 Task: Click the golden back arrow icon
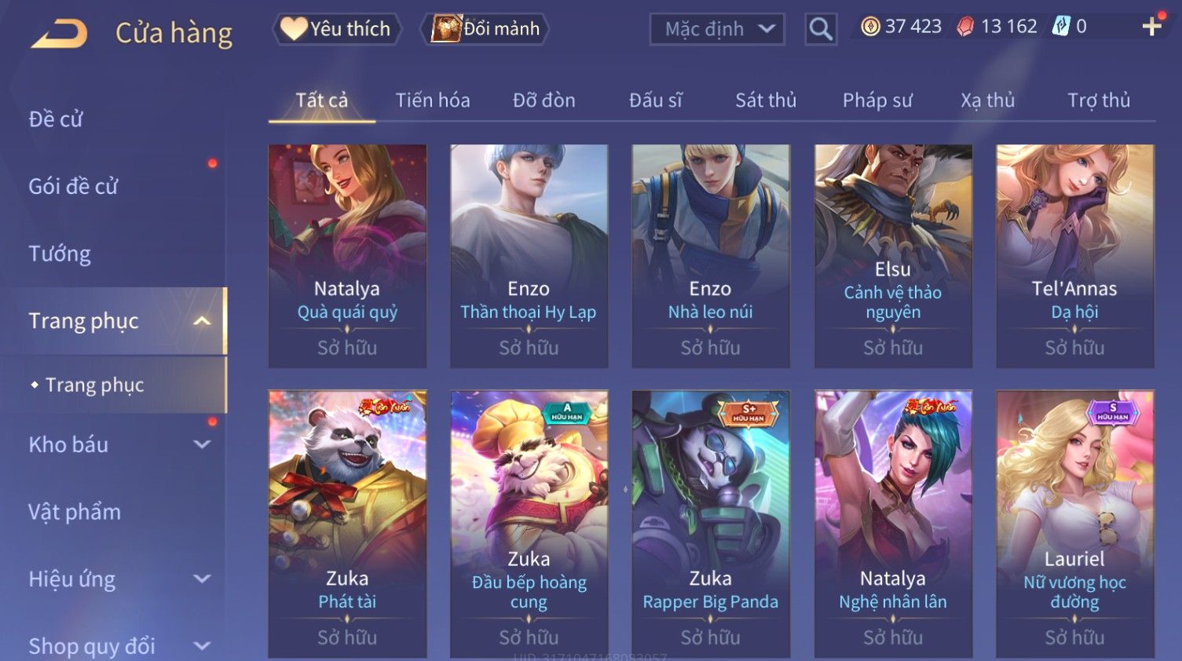[x=59, y=34]
